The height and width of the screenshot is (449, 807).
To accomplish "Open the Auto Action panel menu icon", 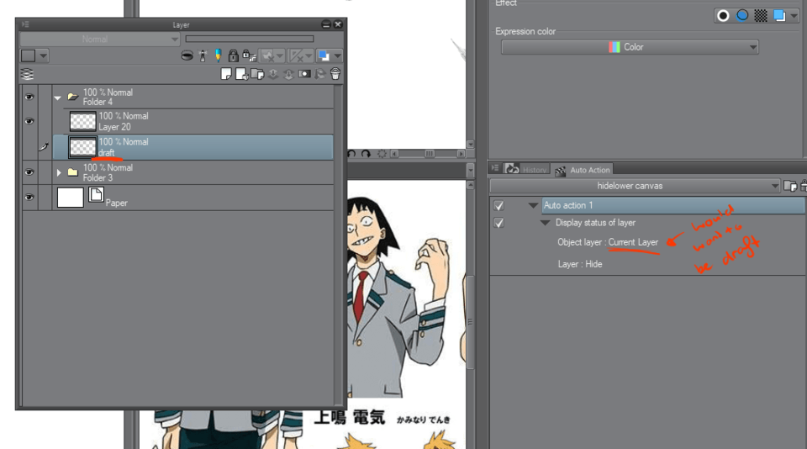I will coord(494,168).
